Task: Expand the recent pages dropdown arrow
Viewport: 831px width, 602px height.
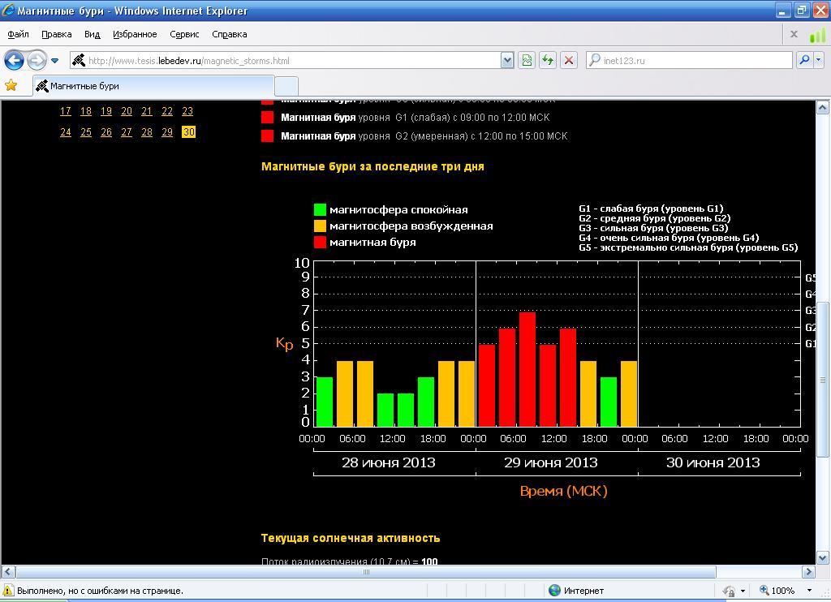Action: point(54,60)
